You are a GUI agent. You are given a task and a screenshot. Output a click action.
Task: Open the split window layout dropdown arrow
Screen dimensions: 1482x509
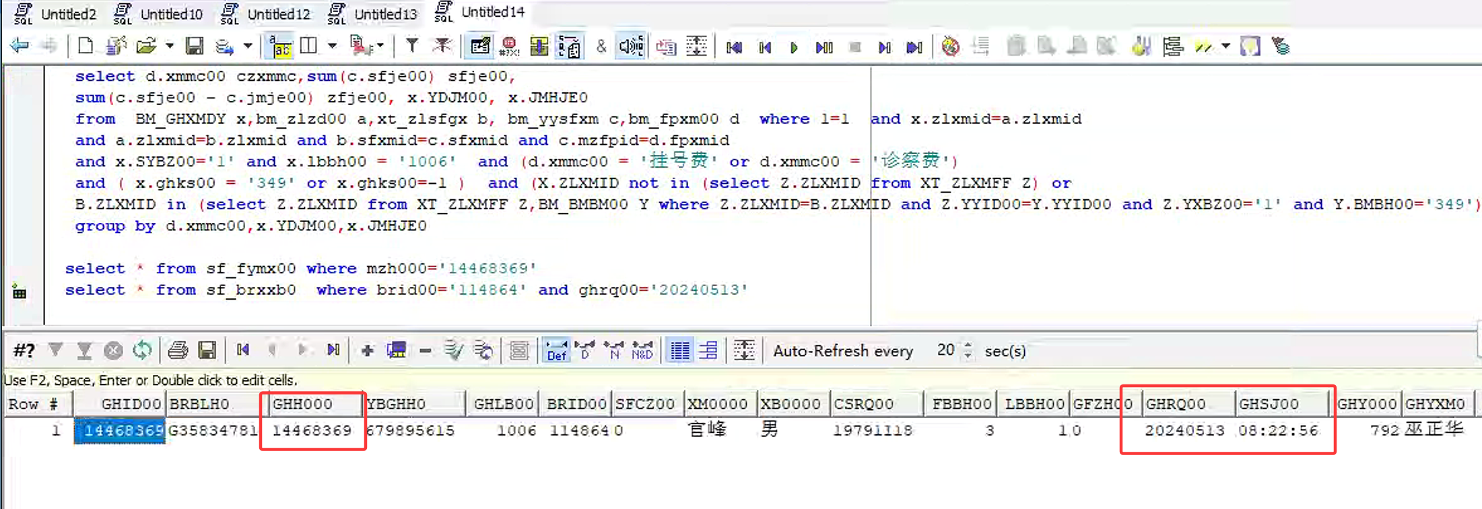[332, 46]
